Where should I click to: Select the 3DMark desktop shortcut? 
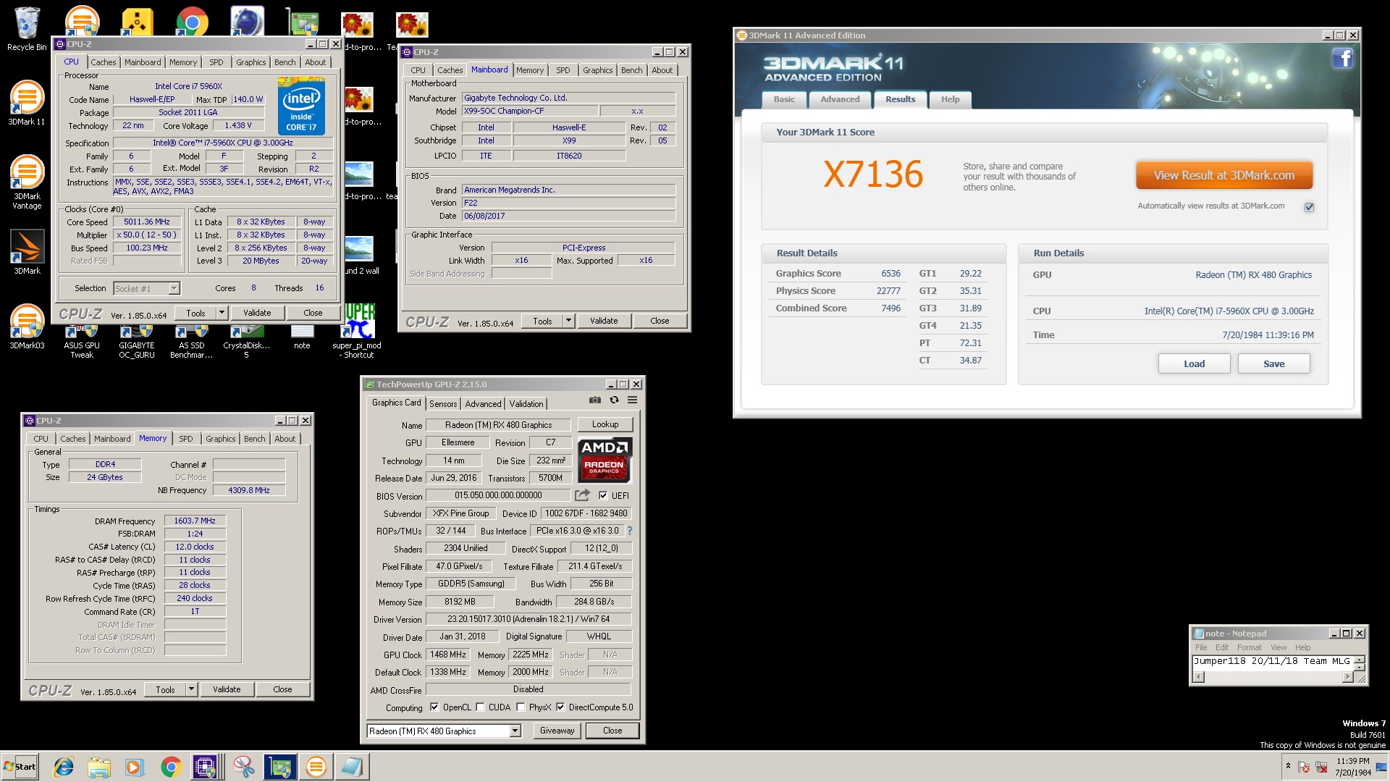[27, 252]
